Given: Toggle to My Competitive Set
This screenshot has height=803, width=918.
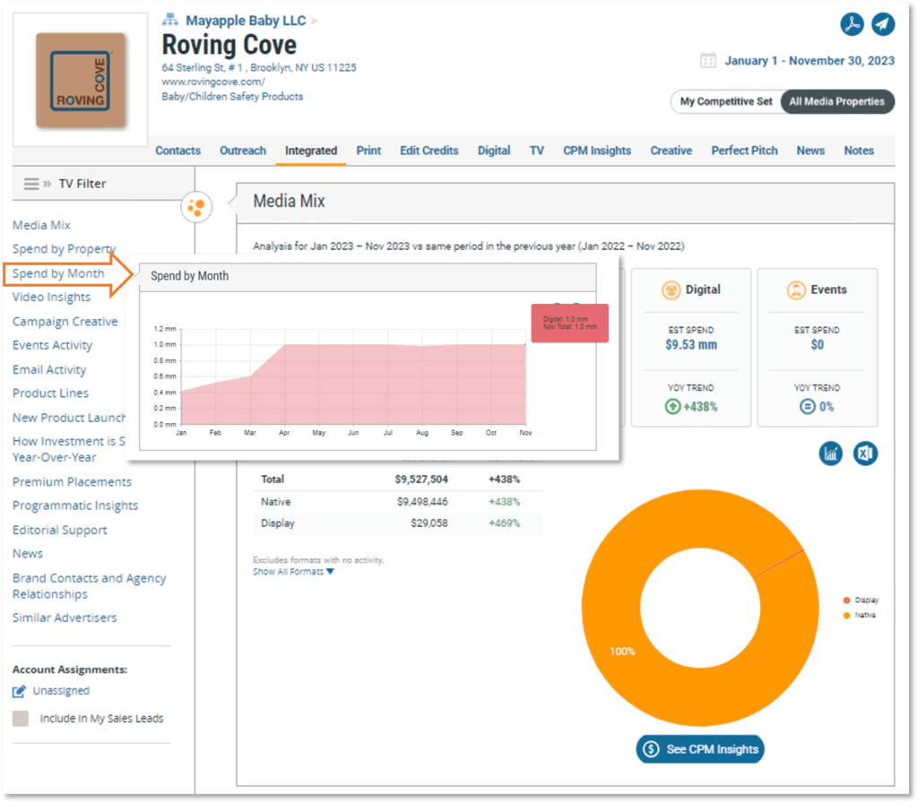Looking at the screenshot, I should (x=726, y=101).
